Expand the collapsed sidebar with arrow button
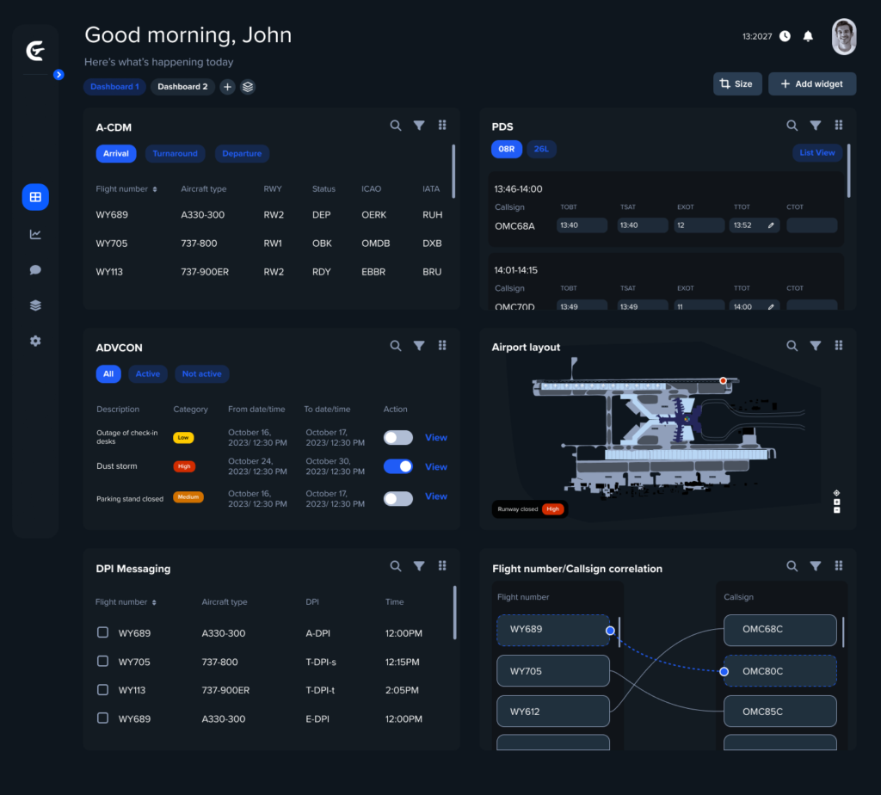This screenshot has width=881, height=795. [59, 75]
